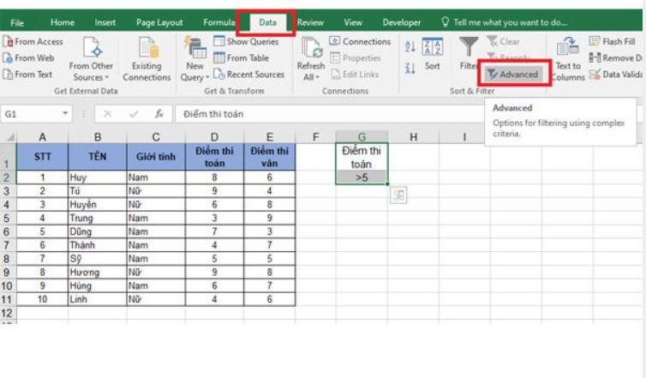Viewport: 646px width, 378px height.
Task: Switch to the Review tab
Action: [310, 22]
